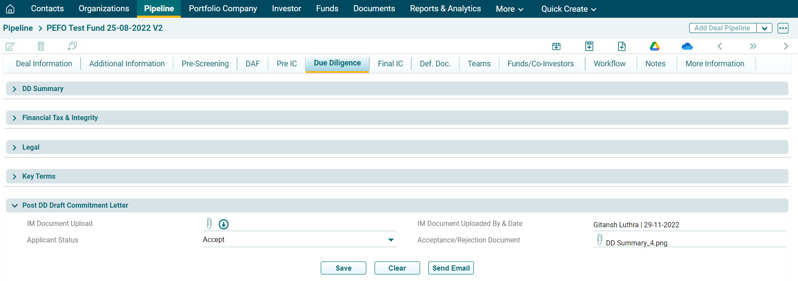Image resolution: width=798 pixels, height=281 pixels.
Task: Click the Home icon in navigation bar
Action: 10,9
